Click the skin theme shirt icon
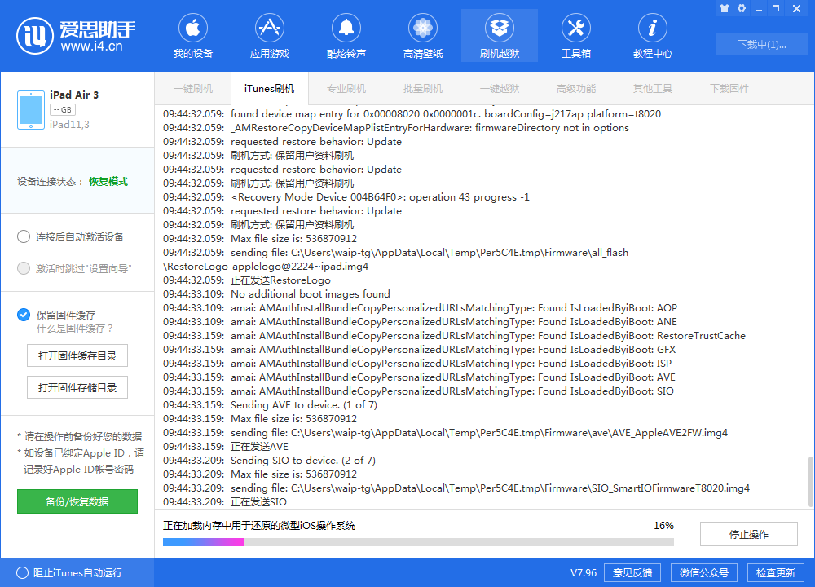This screenshot has height=587, width=815. [724, 8]
